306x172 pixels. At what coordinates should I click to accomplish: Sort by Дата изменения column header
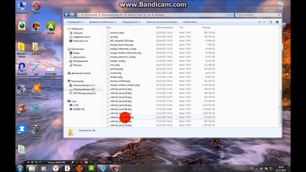164,28
